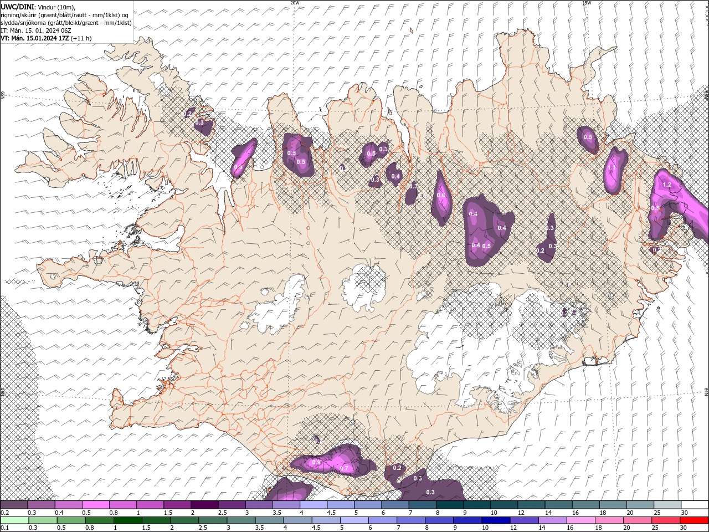Click the 'VT: Mán. 15.01.2024 17Z' valid time

(35, 38)
